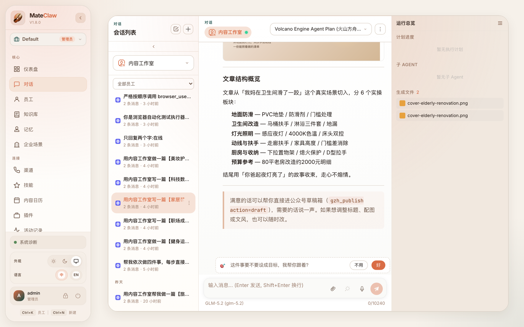Click the vertical dots menu in chat header
The image size is (524, 327).
tap(380, 29)
